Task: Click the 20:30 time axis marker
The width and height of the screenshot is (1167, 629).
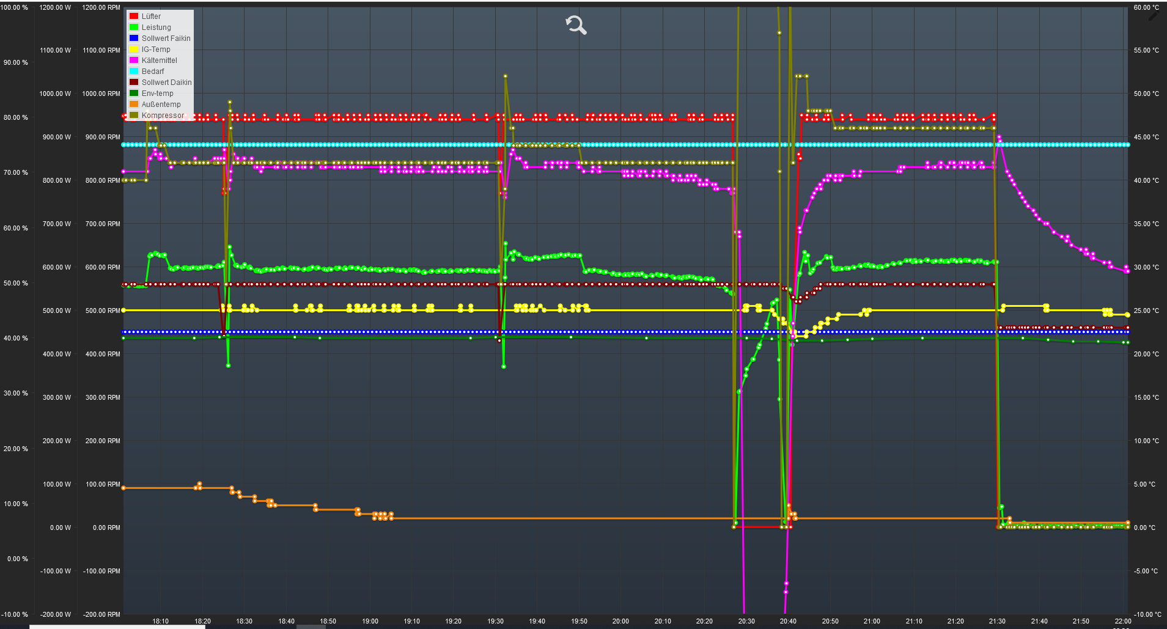Action: point(746,621)
